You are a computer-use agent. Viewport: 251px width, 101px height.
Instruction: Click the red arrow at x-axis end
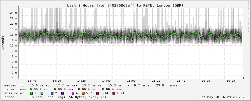(x=244, y=78)
